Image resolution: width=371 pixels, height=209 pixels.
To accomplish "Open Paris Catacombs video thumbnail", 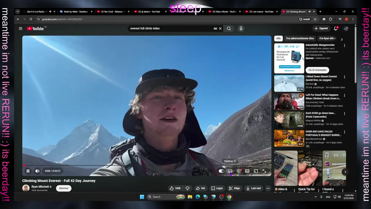I will click(x=289, y=120).
